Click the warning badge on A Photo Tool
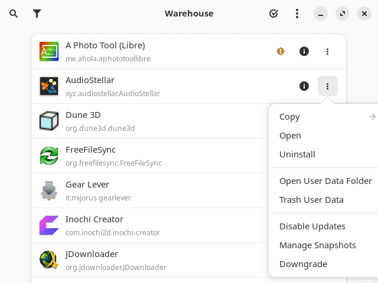The width and height of the screenshot is (378, 283). 281,51
